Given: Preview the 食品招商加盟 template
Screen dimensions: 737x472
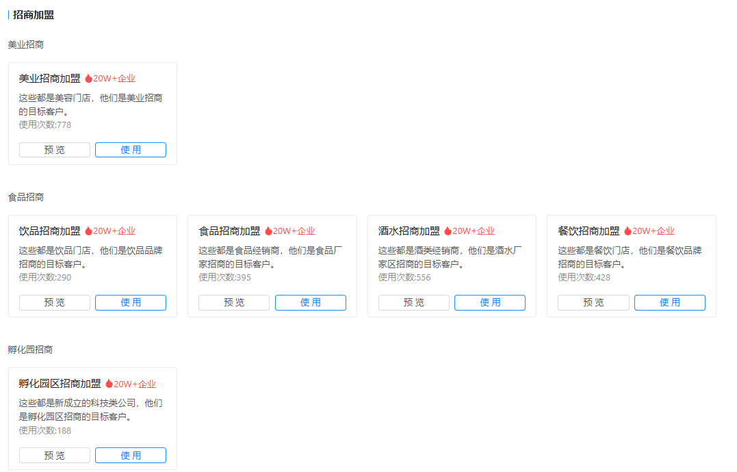Looking at the screenshot, I should (234, 302).
